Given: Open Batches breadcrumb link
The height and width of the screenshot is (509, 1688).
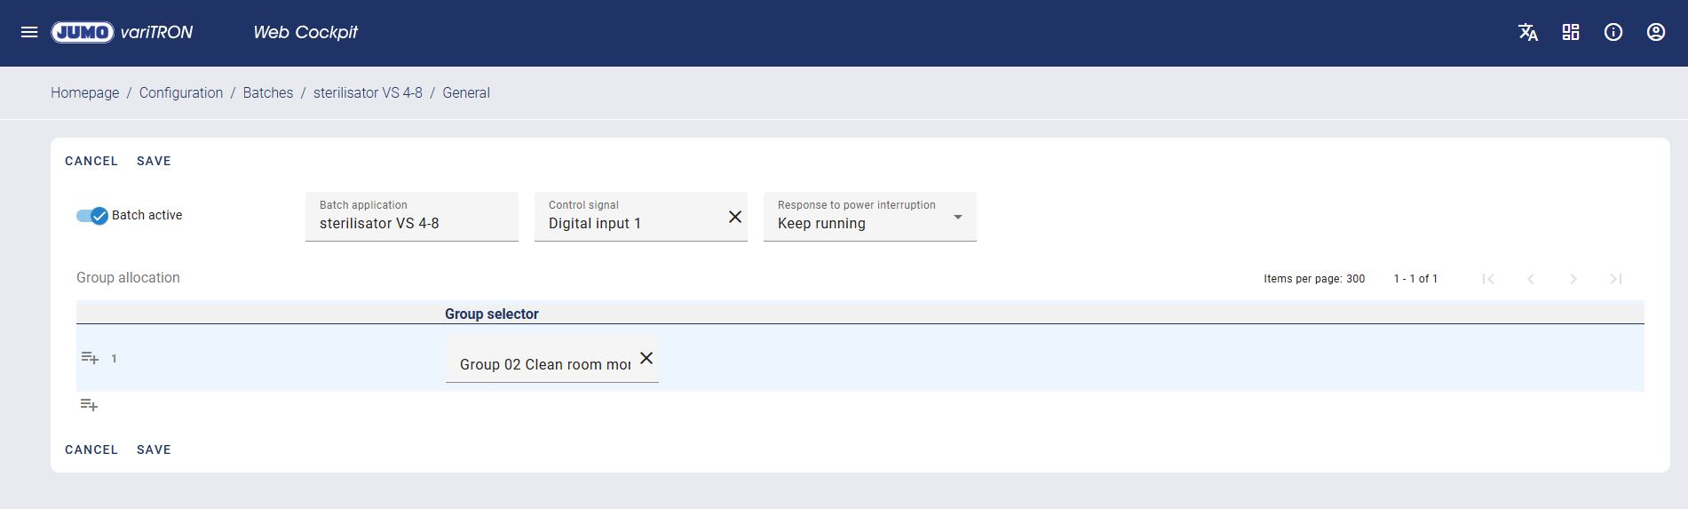Looking at the screenshot, I should [x=267, y=92].
